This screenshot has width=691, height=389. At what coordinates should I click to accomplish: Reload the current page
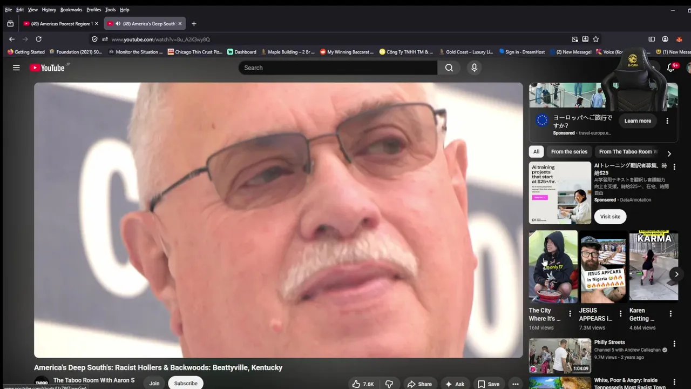[38, 39]
